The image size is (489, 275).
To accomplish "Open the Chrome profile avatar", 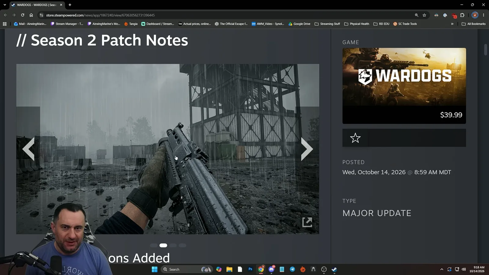I will 475,15.
